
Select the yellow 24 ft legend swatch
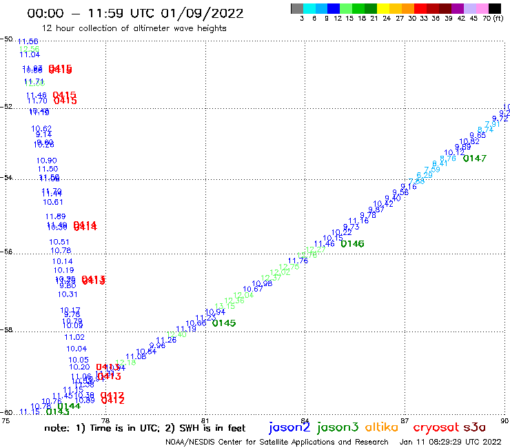pos(383,8)
